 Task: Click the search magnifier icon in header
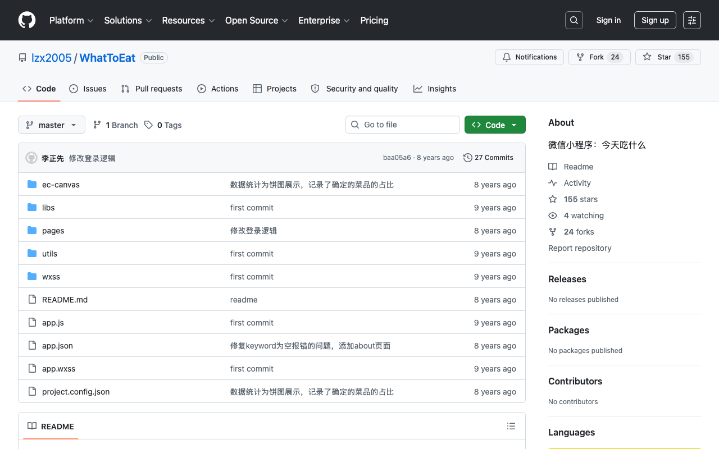pyautogui.click(x=574, y=20)
